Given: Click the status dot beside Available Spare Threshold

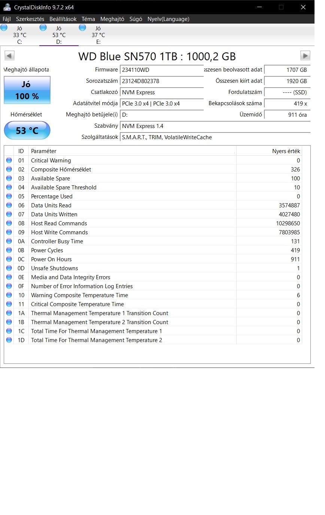Looking at the screenshot, I should (9, 187).
